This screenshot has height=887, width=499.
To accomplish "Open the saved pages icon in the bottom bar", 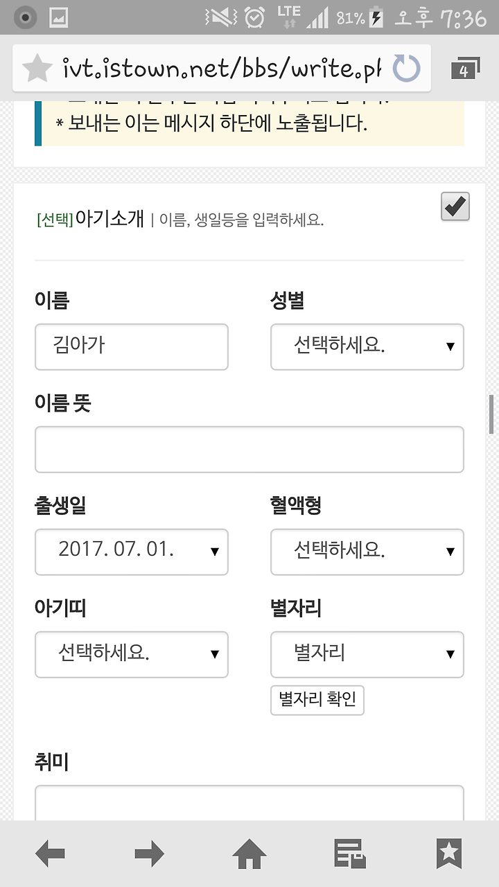I will 349,854.
